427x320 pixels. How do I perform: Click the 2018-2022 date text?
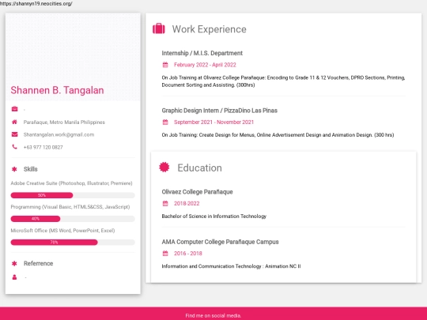[x=187, y=204]
